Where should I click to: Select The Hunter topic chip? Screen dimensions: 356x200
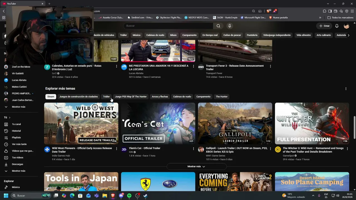click(x=222, y=97)
